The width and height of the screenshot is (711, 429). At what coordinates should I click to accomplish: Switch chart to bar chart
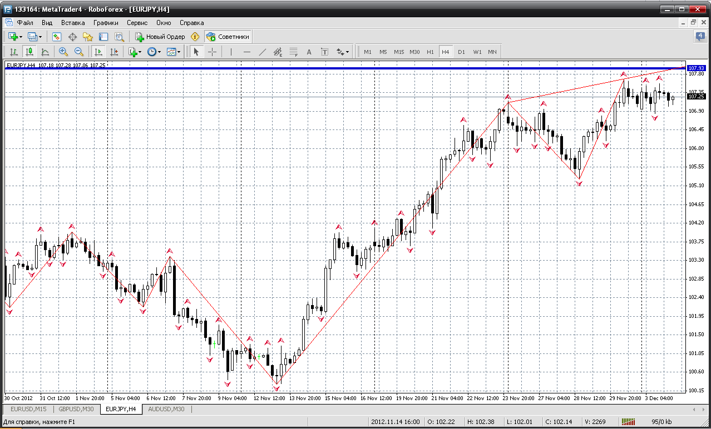pyautogui.click(x=13, y=52)
